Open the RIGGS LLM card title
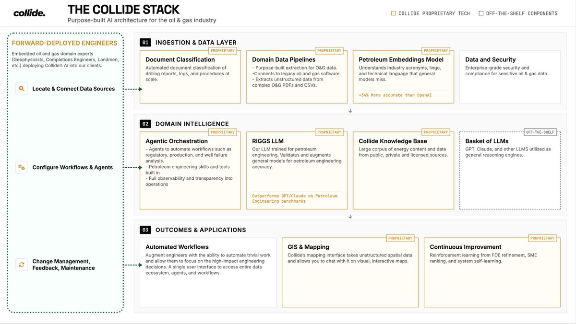 (x=268, y=141)
